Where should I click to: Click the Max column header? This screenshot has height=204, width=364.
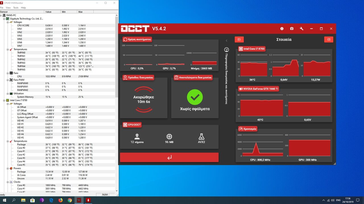(x=85, y=12)
